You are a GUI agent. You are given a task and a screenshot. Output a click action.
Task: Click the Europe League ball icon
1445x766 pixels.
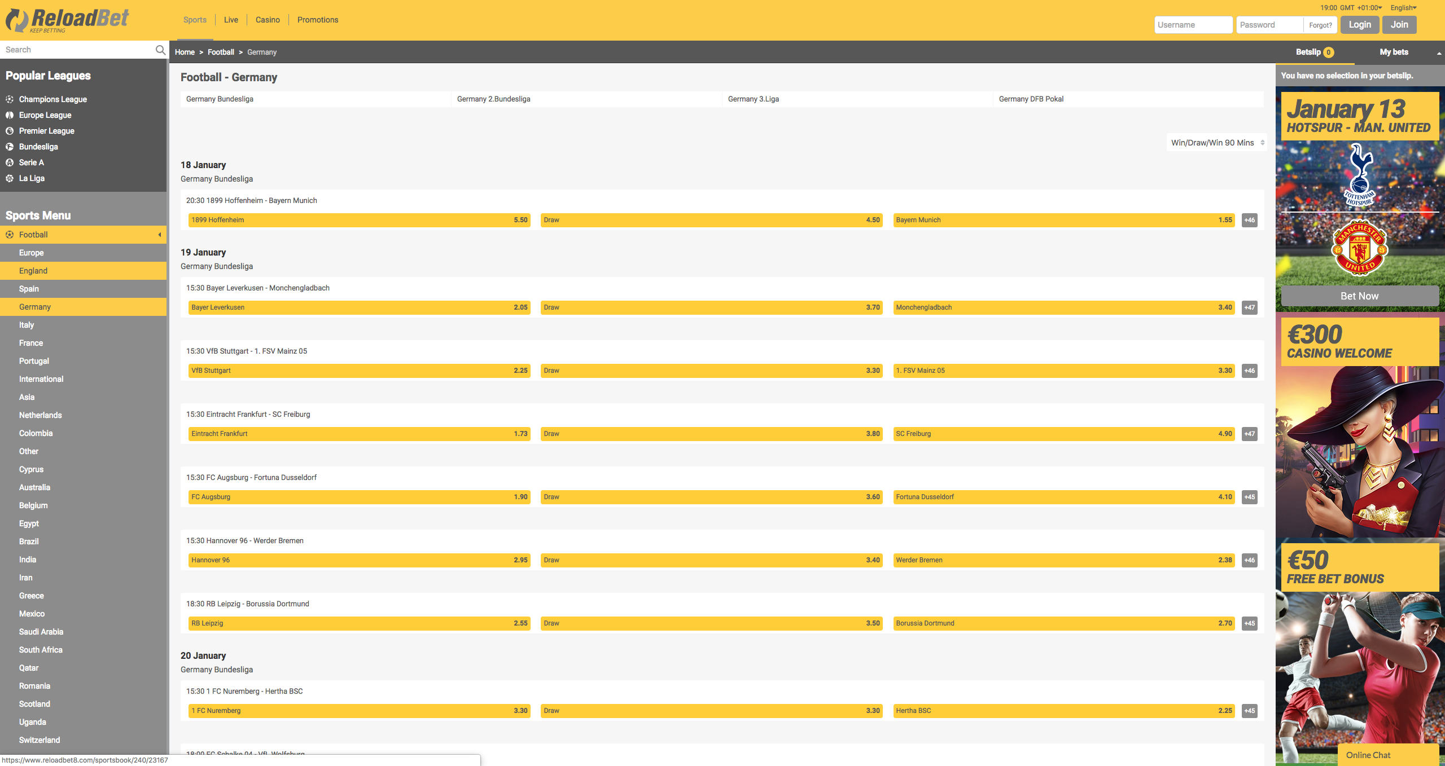click(x=10, y=115)
